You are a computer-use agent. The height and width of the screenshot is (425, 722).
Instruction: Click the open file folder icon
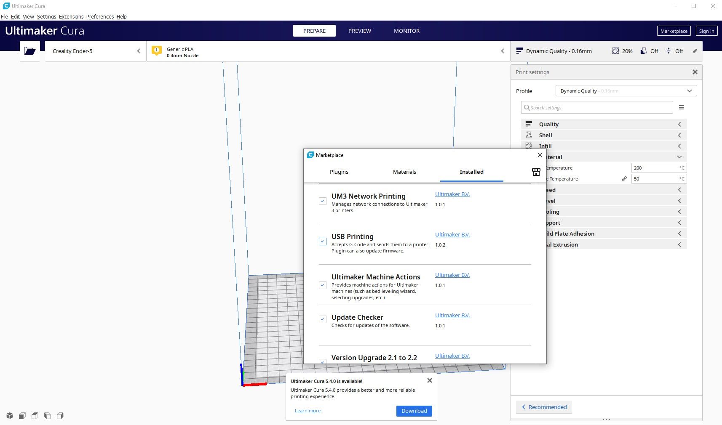coord(29,51)
